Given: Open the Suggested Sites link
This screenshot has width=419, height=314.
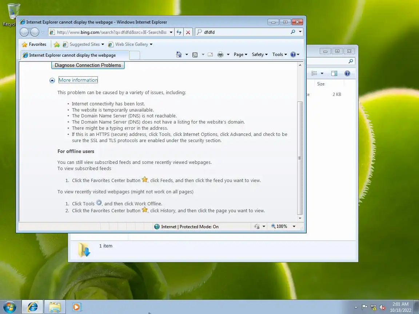Looking at the screenshot, I should [x=83, y=44].
